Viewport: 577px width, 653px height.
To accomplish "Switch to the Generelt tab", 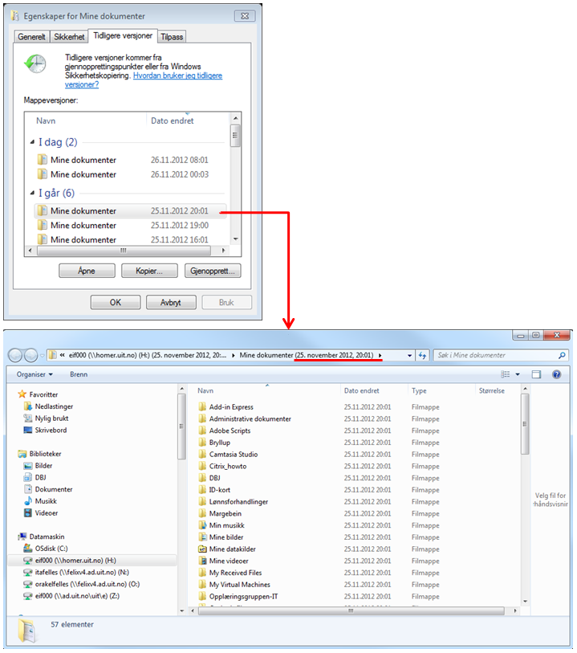I will (x=32, y=37).
